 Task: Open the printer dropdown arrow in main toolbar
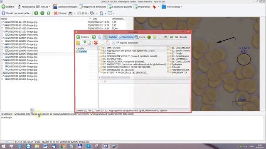74,13
